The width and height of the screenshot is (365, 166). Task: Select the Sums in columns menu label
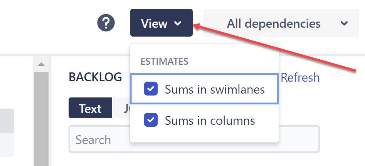(210, 120)
